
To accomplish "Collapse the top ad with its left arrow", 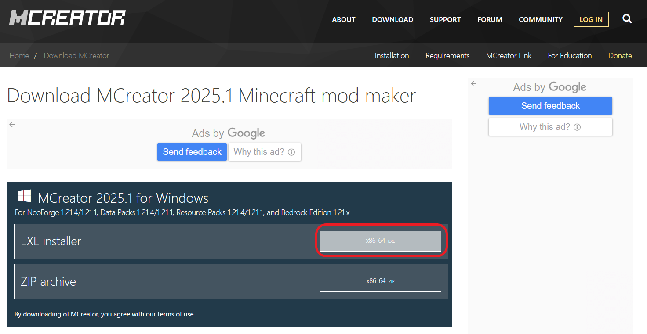I will click(x=12, y=124).
